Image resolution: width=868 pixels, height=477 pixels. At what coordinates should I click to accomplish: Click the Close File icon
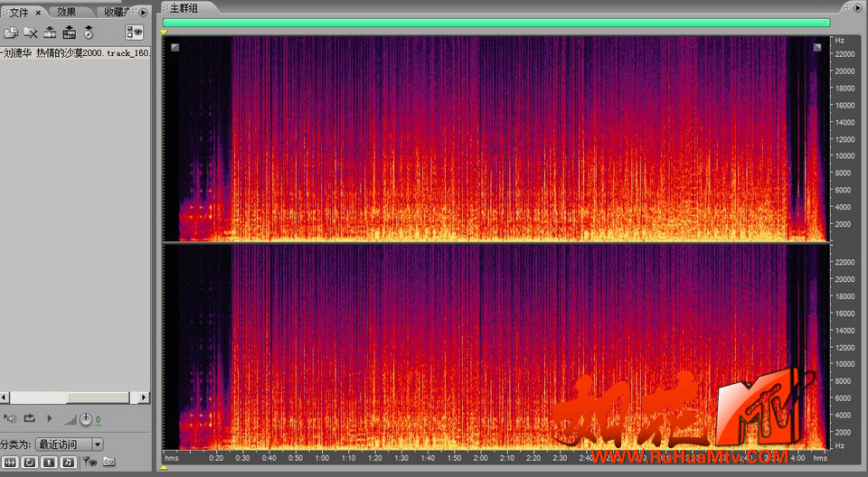[x=30, y=33]
